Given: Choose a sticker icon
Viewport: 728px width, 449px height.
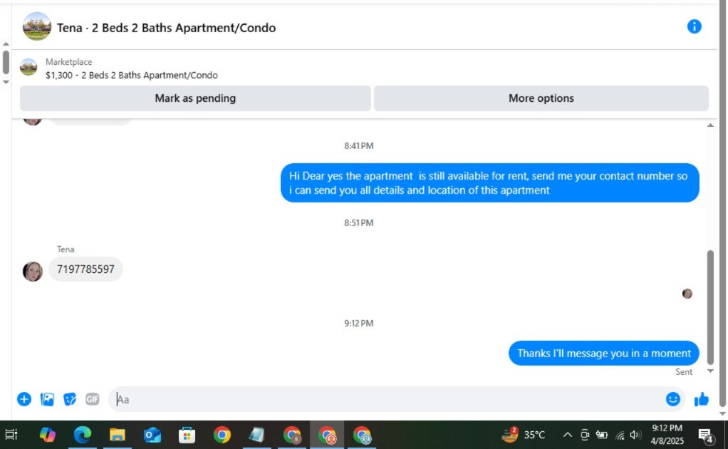Looking at the screenshot, I should click(70, 399).
